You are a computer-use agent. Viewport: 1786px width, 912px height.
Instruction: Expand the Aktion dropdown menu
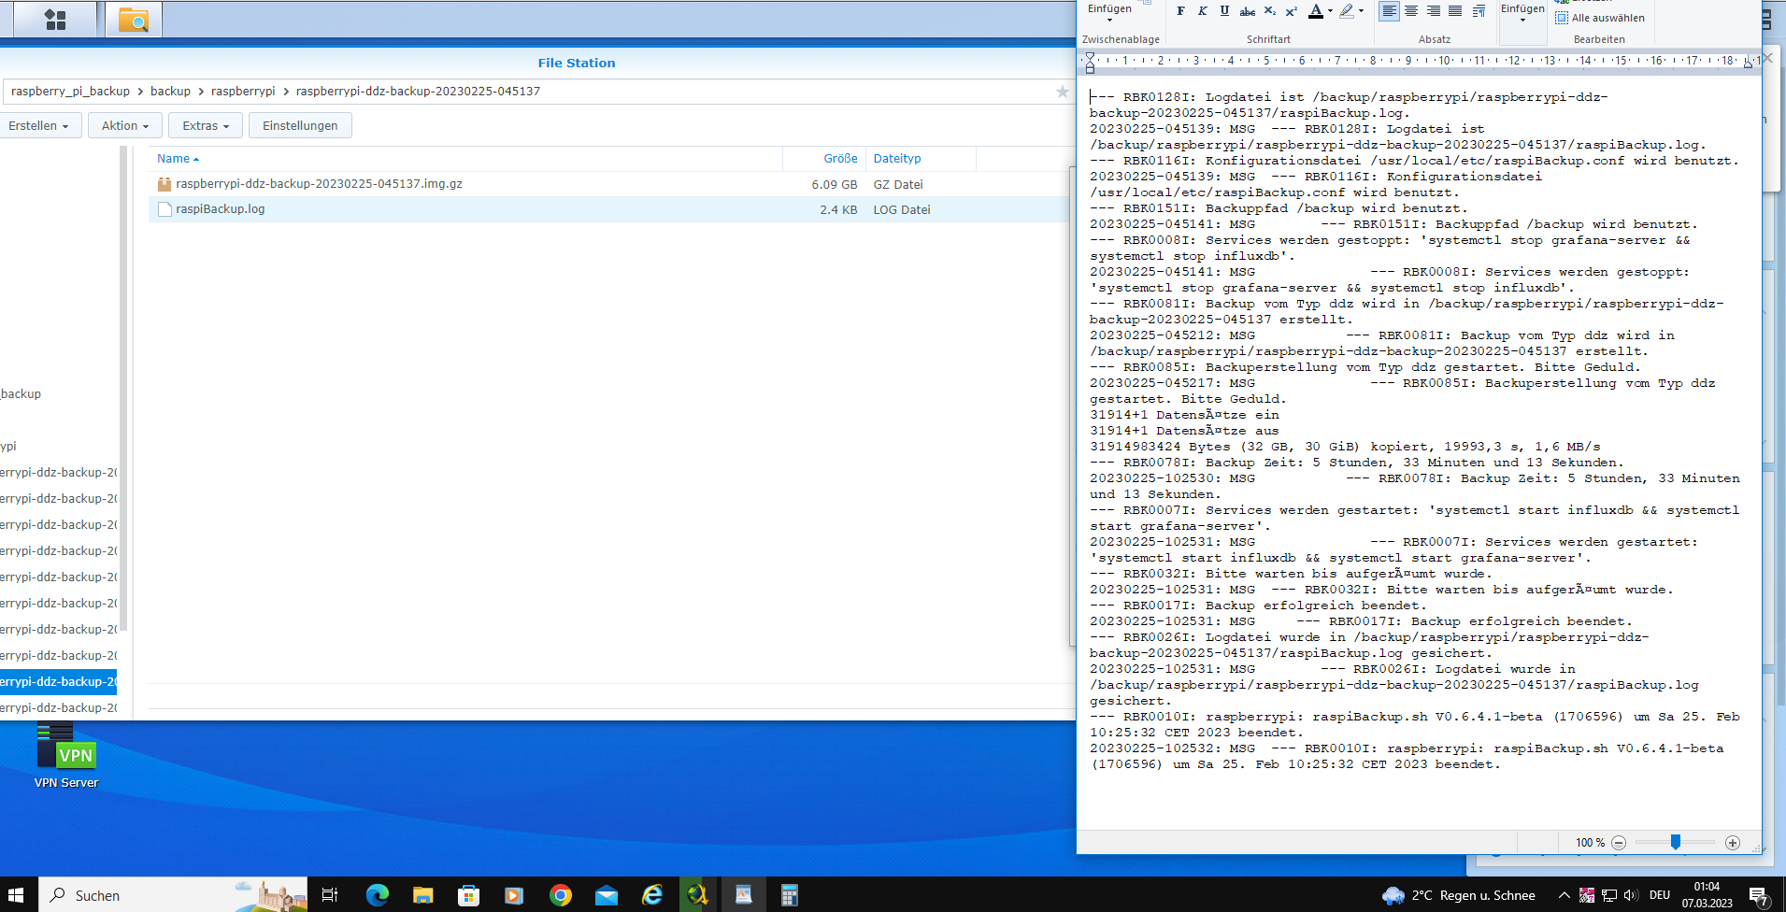pos(125,126)
